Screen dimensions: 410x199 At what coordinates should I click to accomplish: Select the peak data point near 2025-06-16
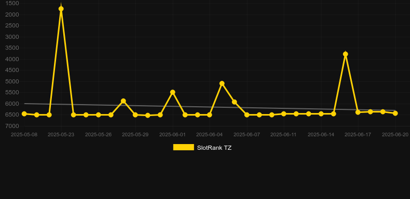point(346,54)
